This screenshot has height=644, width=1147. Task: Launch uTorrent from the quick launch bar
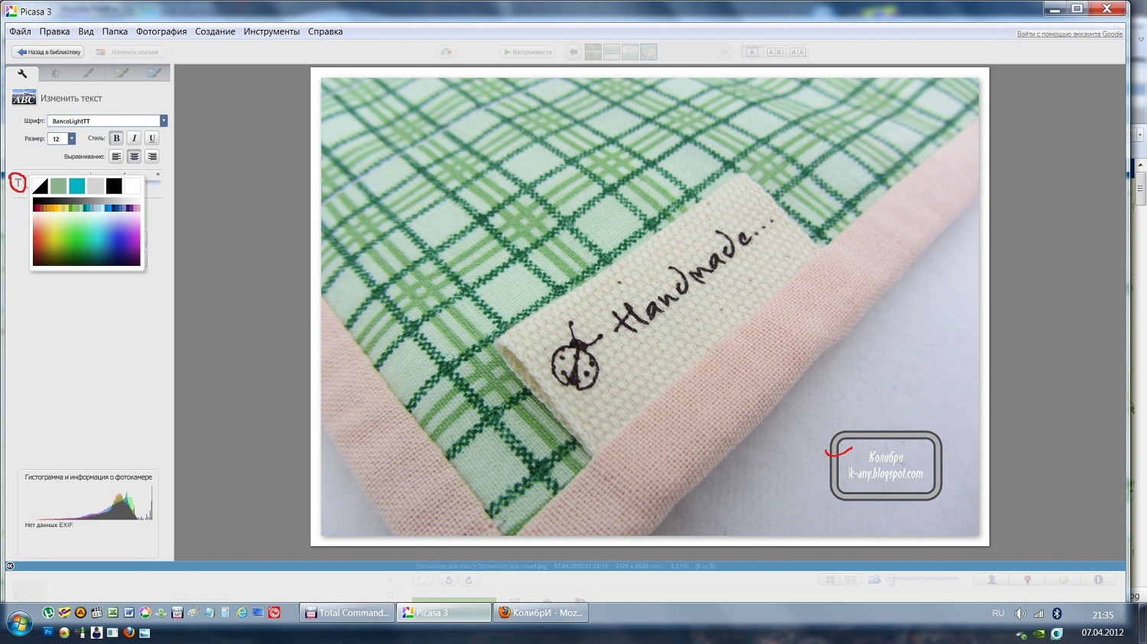pos(48,613)
